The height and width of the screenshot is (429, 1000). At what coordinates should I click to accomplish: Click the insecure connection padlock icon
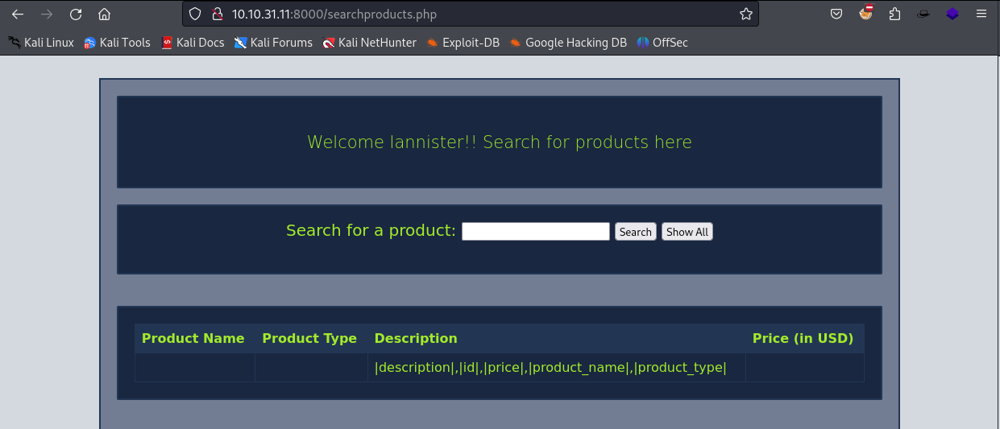point(216,14)
